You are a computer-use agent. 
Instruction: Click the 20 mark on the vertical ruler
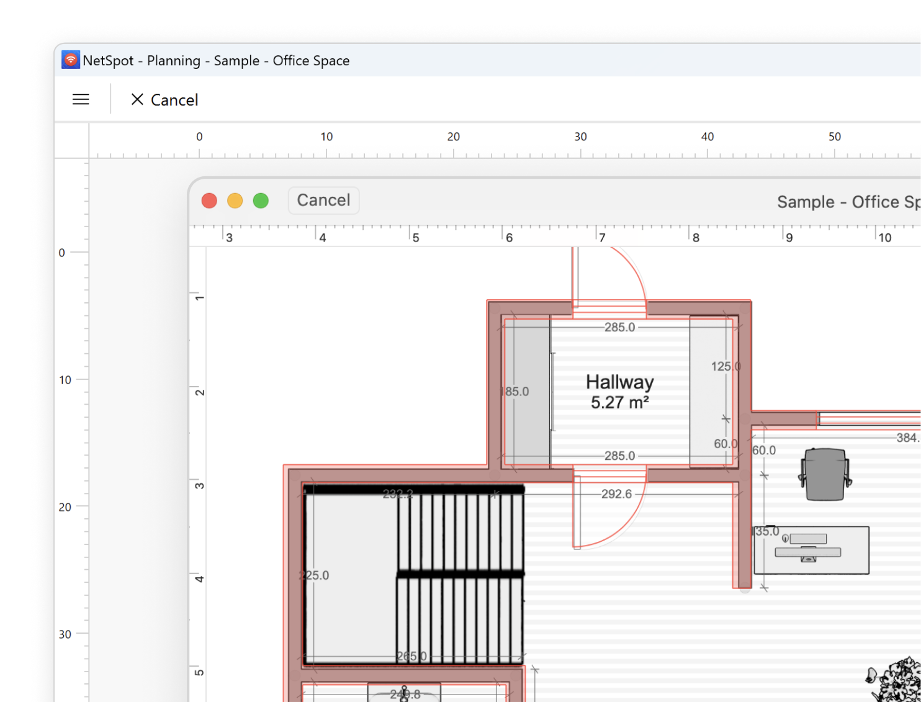pyautogui.click(x=65, y=507)
